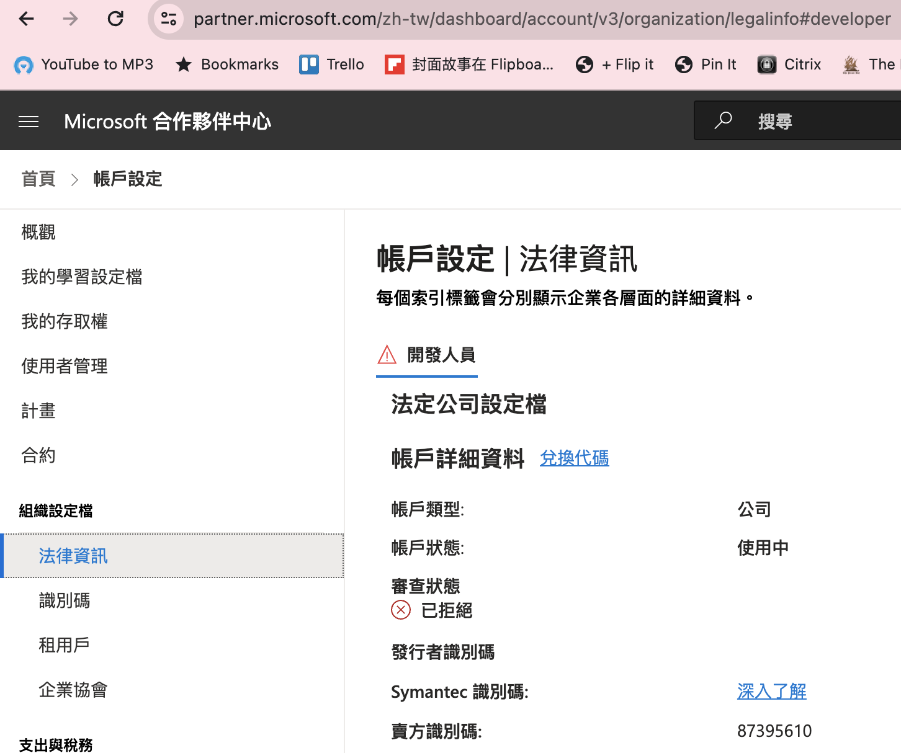Screen dimensions: 901x753
Task: Open YouTube to MP3 bookmark
Action: 84,65
